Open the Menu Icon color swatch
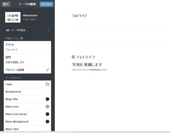This screenshot has width=170, height=133. click(47, 107)
